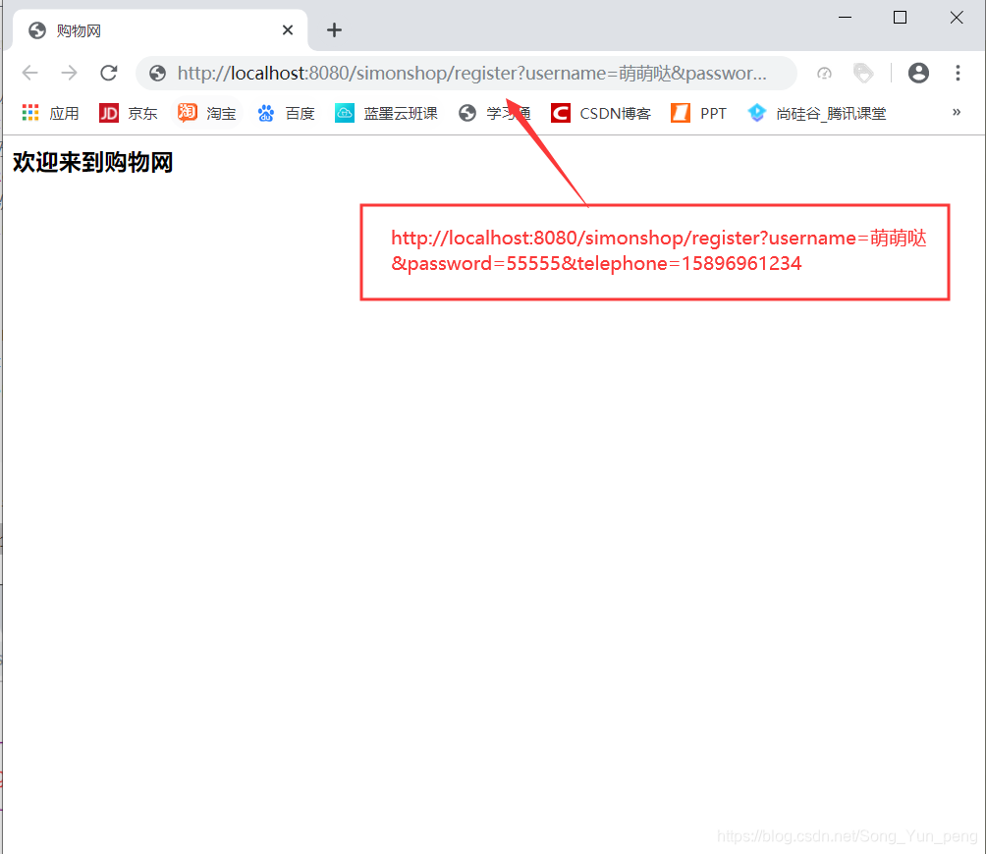Open the user profile avatar
Screen dimensions: 986x854
[918, 73]
